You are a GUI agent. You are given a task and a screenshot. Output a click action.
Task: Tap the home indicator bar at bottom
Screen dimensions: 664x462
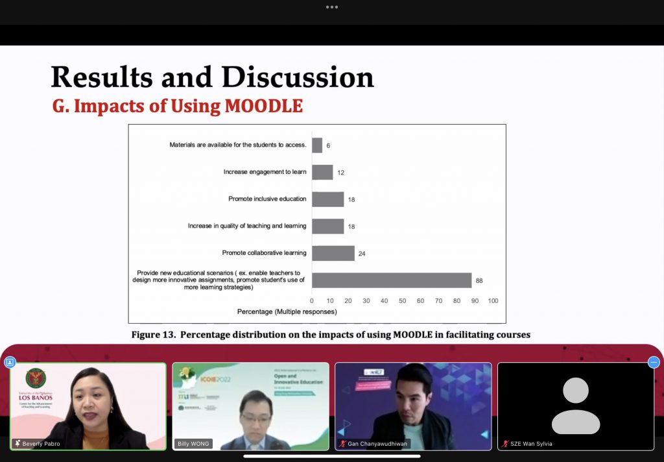[332, 456]
